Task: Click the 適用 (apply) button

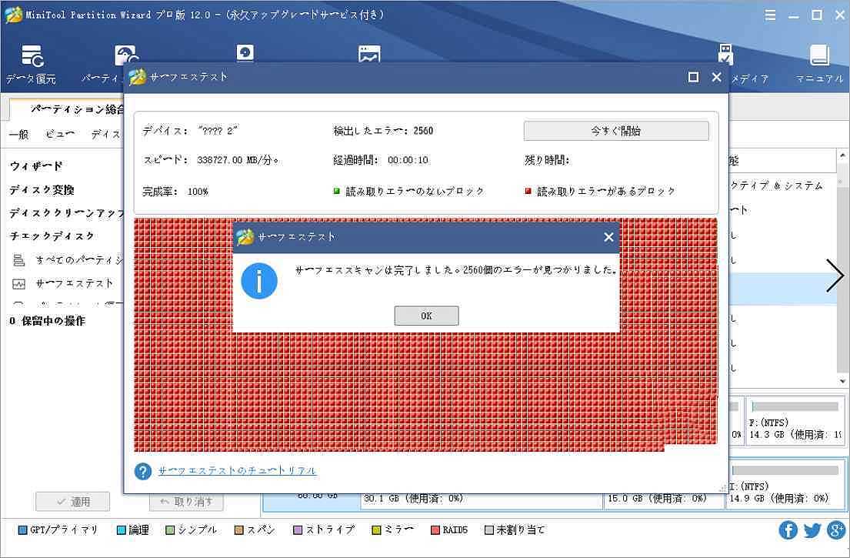Action: pos(72,502)
